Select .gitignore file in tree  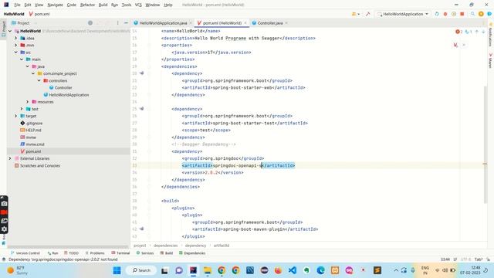tap(31, 124)
